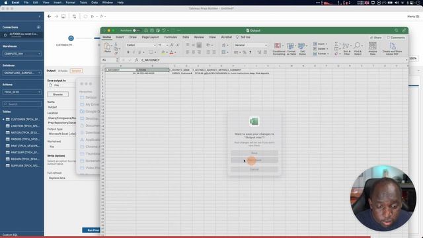Click the undo icon in Excel title bar
The width and height of the screenshot is (423, 238).
(x=163, y=30)
